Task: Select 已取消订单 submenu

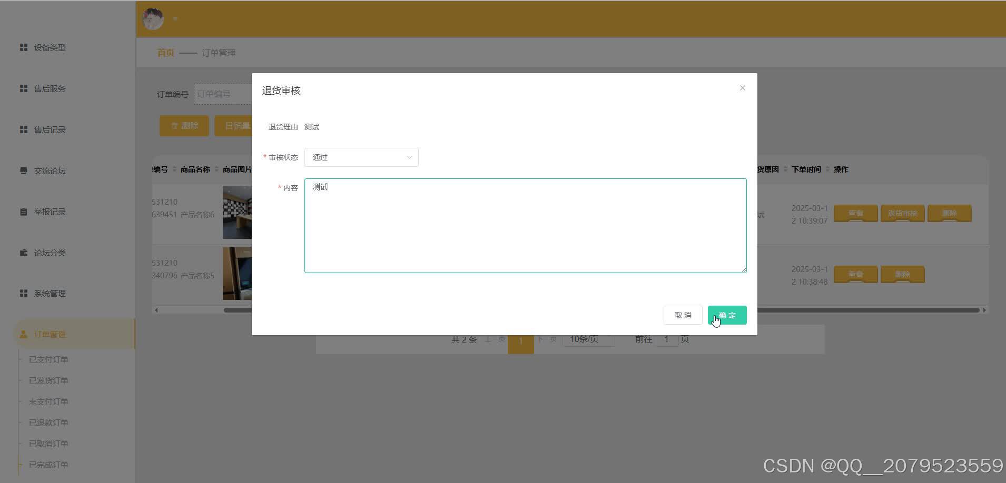Action: pos(48,444)
